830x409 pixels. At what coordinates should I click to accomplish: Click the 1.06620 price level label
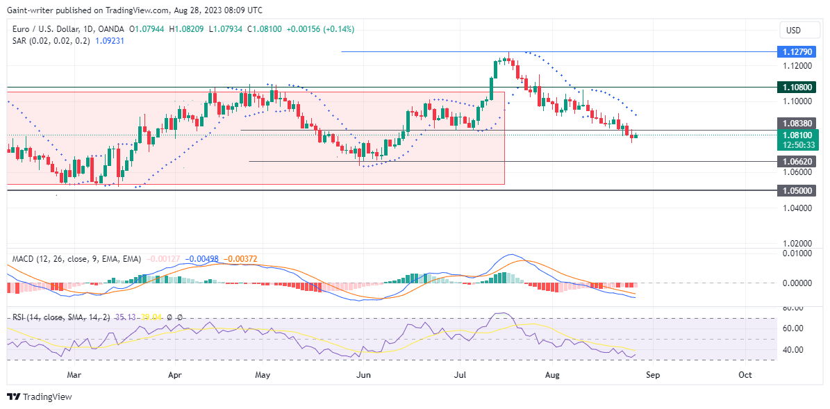tap(796, 161)
